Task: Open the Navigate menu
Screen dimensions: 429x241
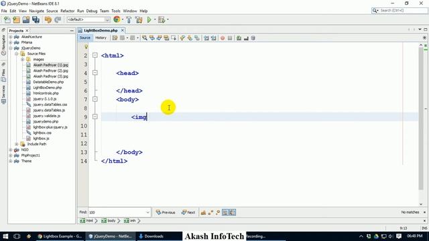Action: (x=36, y=11)
